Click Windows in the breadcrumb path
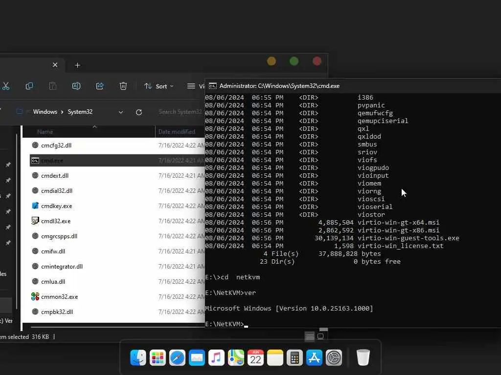The image size is (501, 375). (45, 112)
